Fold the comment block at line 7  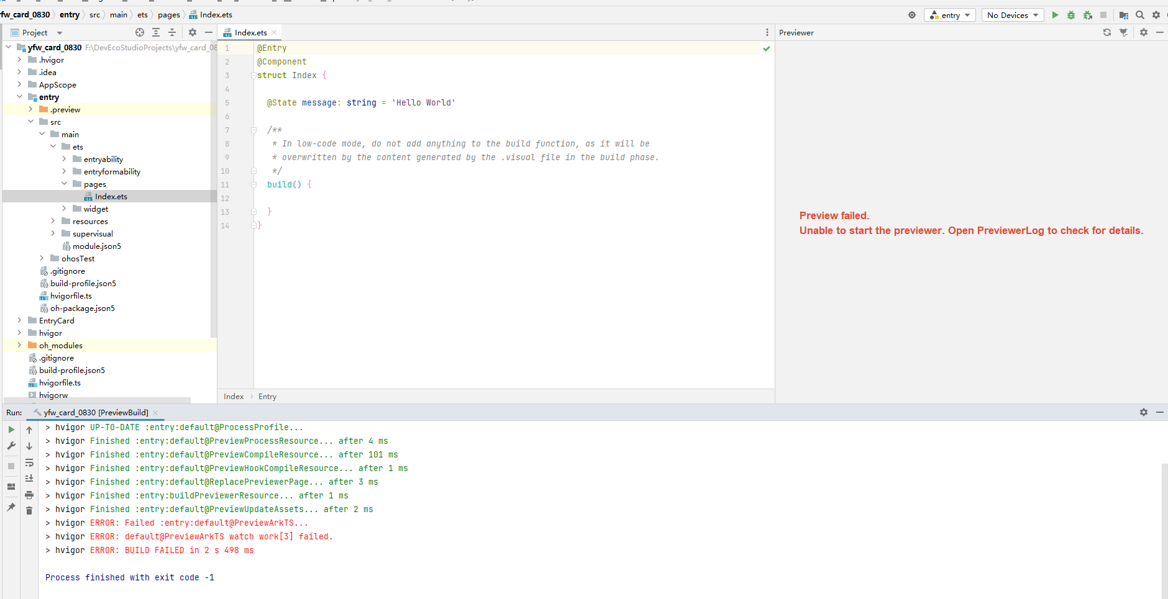click(253, 130)
